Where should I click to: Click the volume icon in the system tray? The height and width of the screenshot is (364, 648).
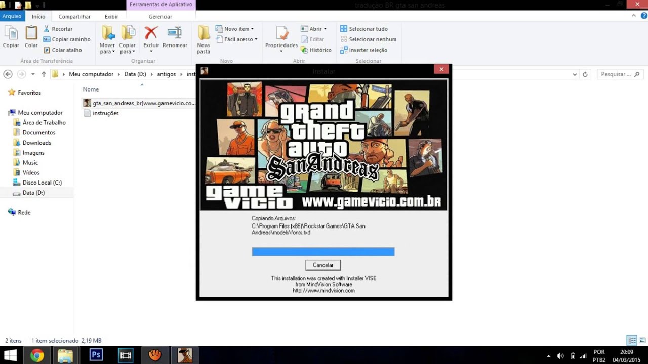[560, 356]
